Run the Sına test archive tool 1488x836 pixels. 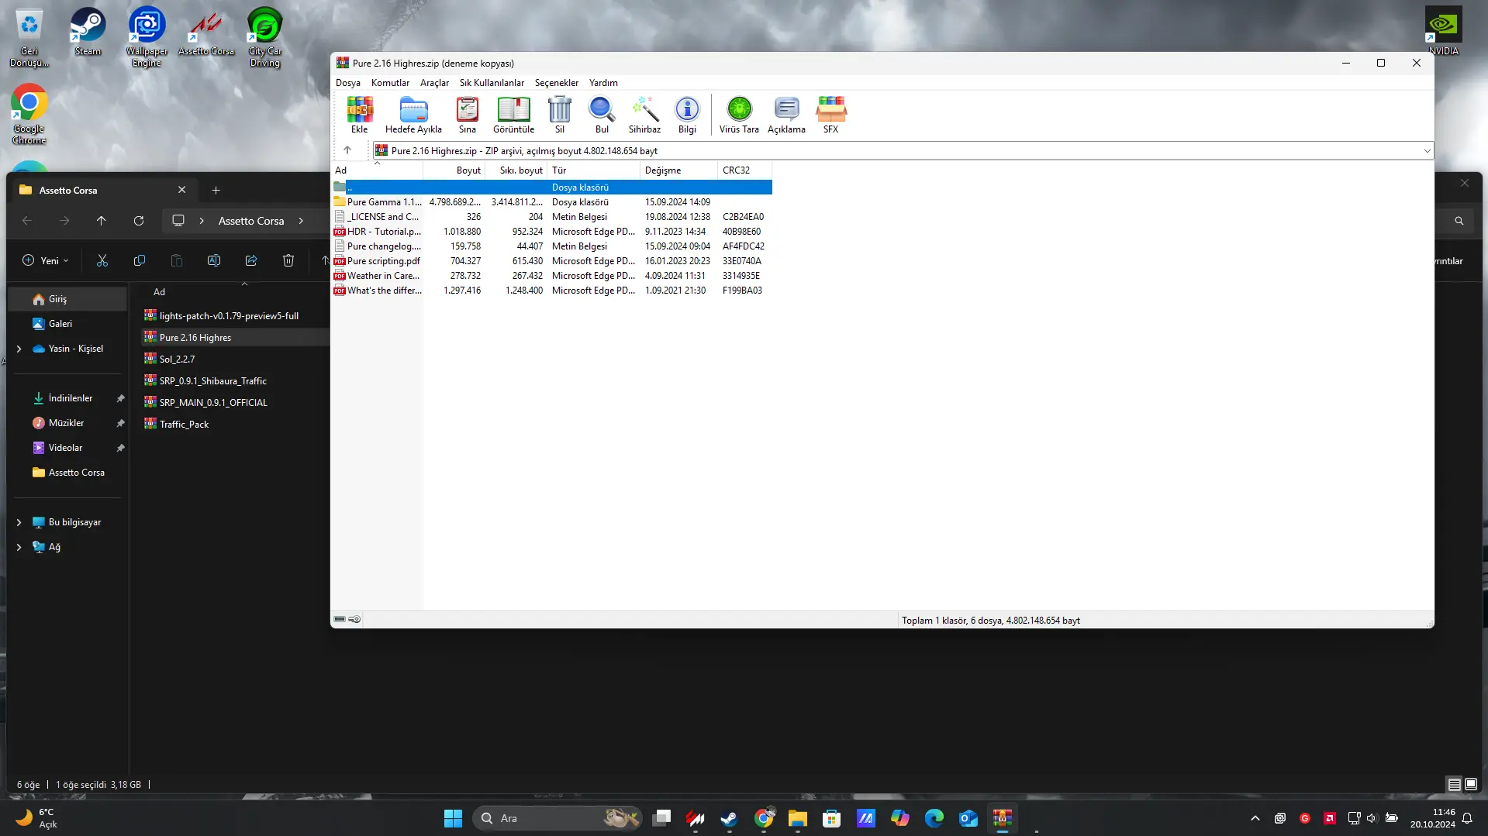click(x=467, y=115)
